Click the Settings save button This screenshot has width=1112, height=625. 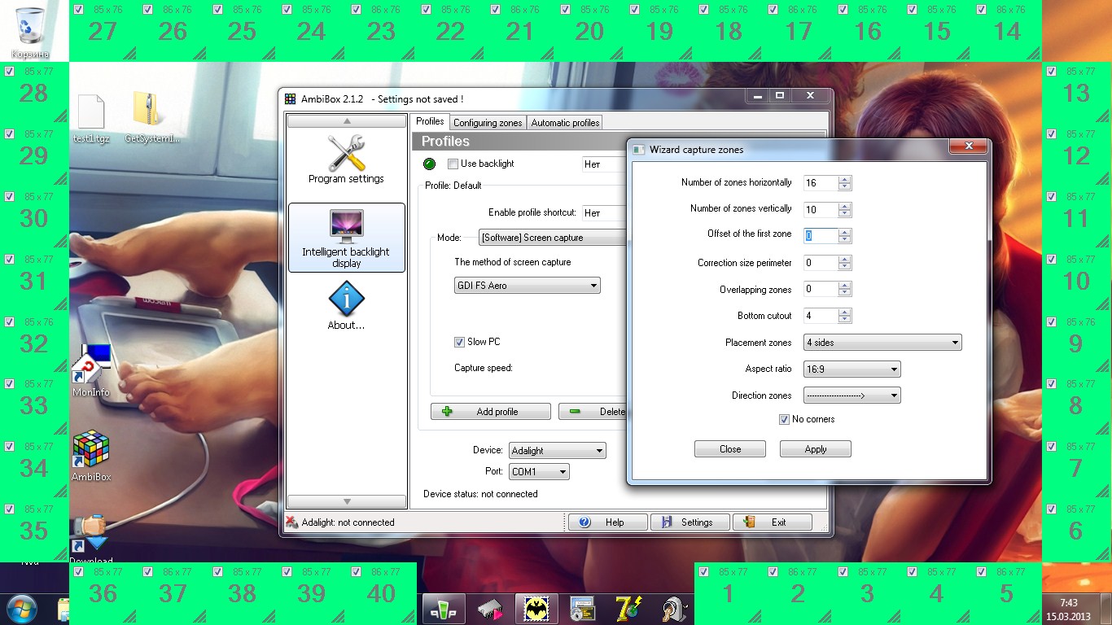tap(690, 522)
